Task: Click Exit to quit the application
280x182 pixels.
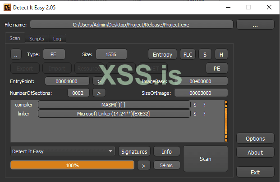Action: (255, 172)
